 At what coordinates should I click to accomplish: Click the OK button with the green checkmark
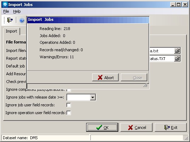click(102, 128)
